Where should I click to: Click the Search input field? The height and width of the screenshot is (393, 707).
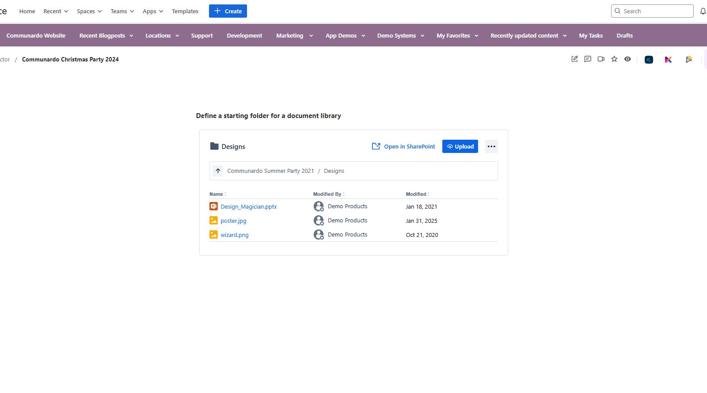click(652, 11)
